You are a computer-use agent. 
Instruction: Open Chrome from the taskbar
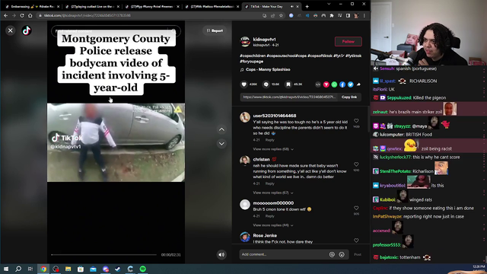pyautogui.click(x=43, y=269)
